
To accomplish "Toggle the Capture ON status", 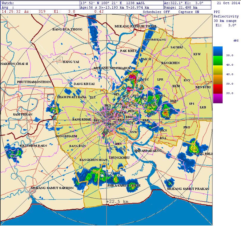I will (189, 12).
